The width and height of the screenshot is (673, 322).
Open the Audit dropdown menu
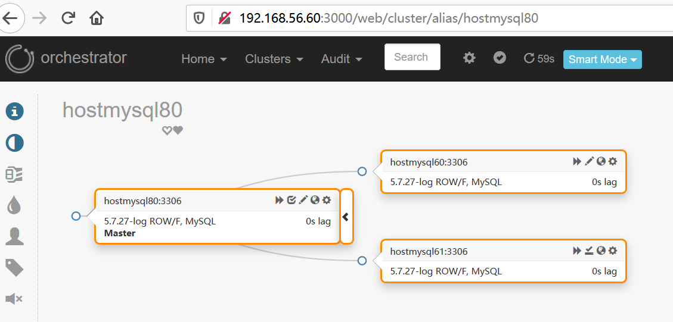click(x=342, y=59)
